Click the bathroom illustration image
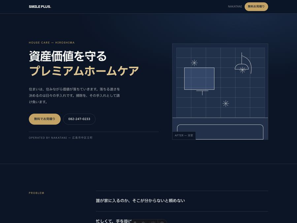The image size is (297, 223). 220,92
